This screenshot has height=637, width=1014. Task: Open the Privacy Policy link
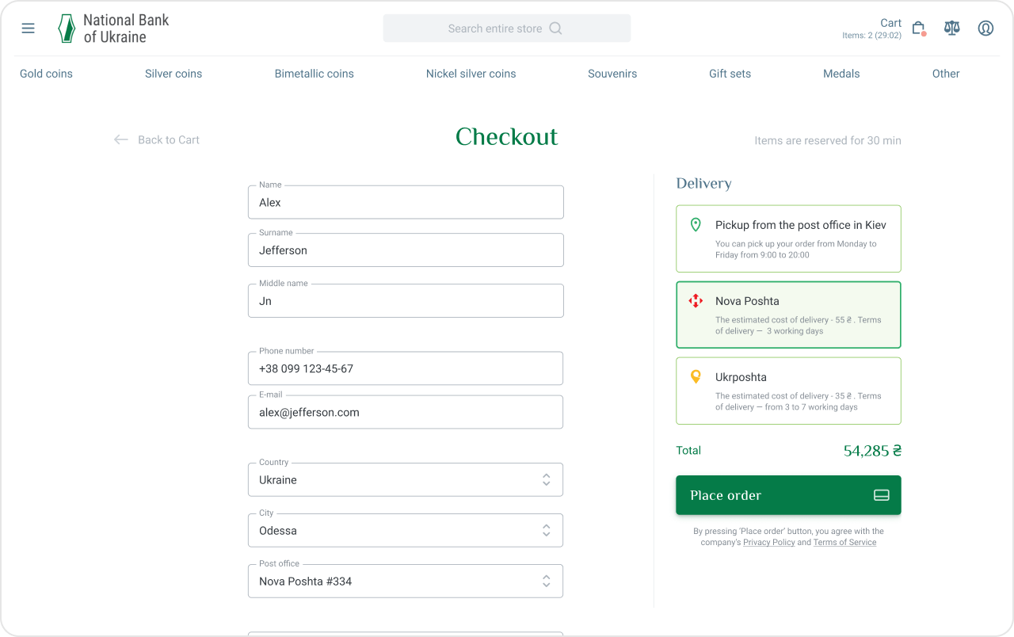(768, 543)
